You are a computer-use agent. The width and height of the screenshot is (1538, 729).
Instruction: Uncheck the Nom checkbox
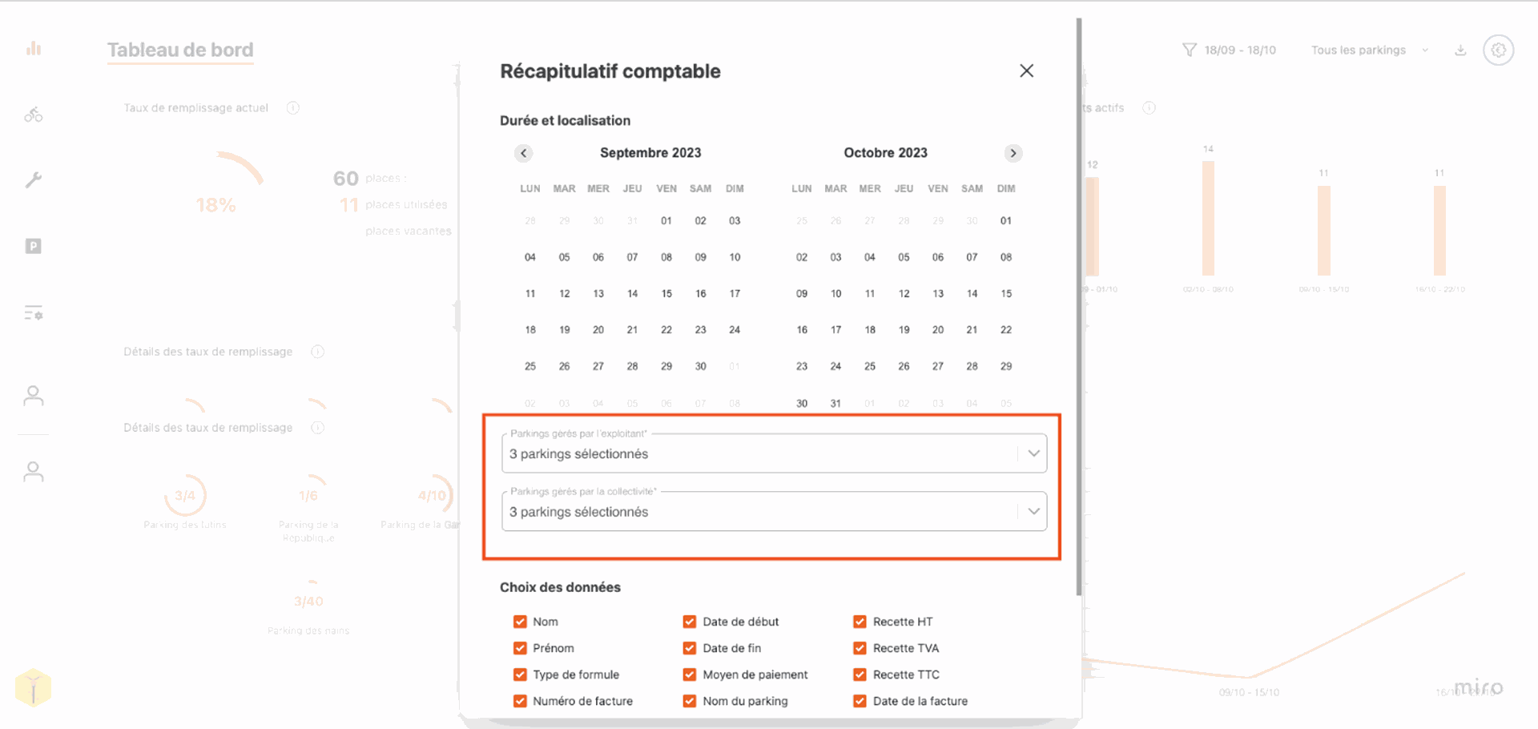click(x=520, y=622)
